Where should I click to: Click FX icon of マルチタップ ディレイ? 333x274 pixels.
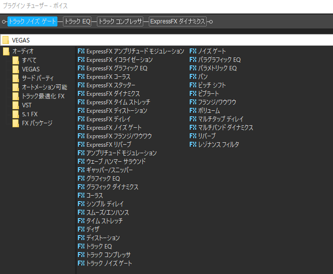click(193, 119)
